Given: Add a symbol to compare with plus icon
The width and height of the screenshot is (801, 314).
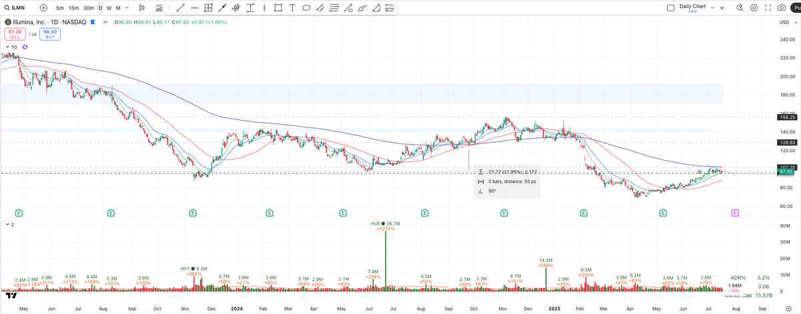Looking at the screenshot, I should [x=43, y=7].
